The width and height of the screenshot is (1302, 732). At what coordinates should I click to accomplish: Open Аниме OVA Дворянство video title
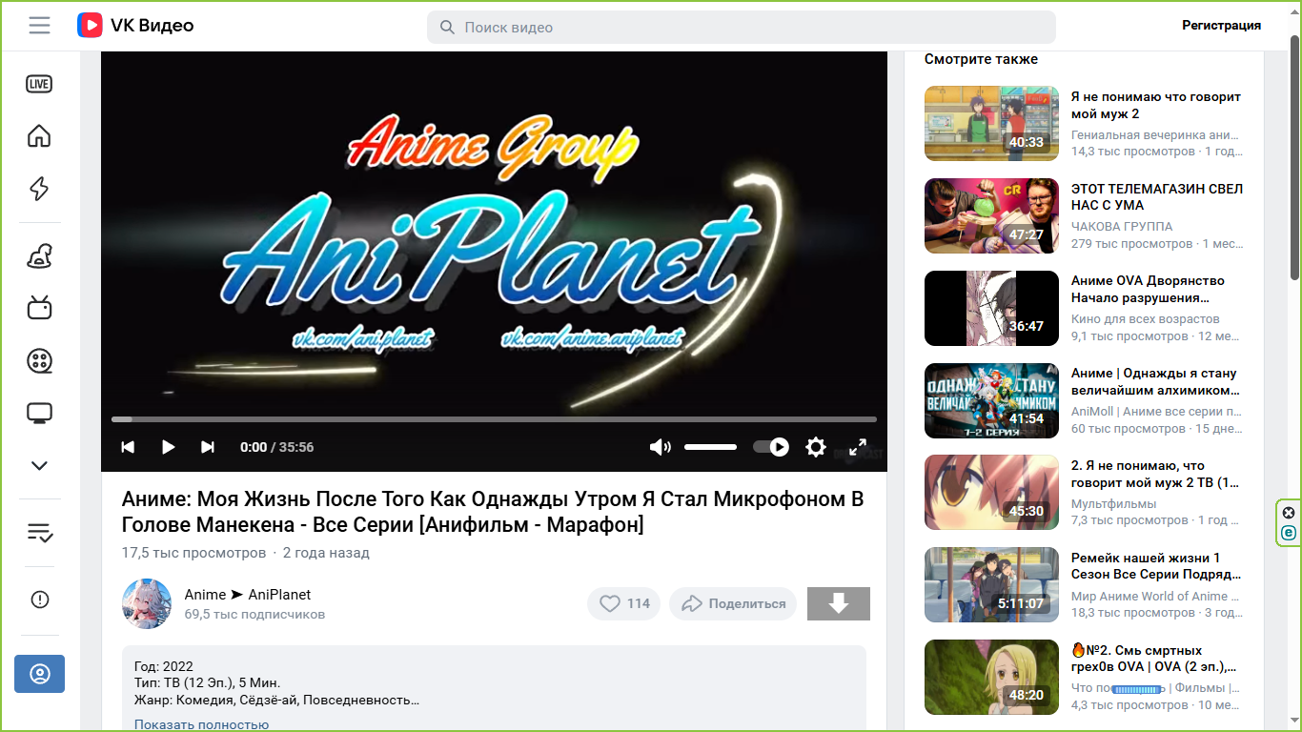pyautogui.click(x=1148, y=289)
